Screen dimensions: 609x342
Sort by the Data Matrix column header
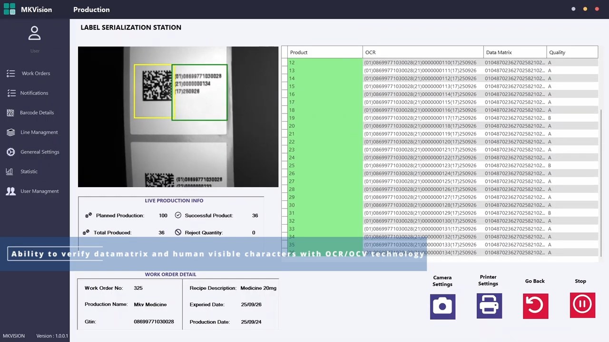pyautogui.click(x=515, y=52)
